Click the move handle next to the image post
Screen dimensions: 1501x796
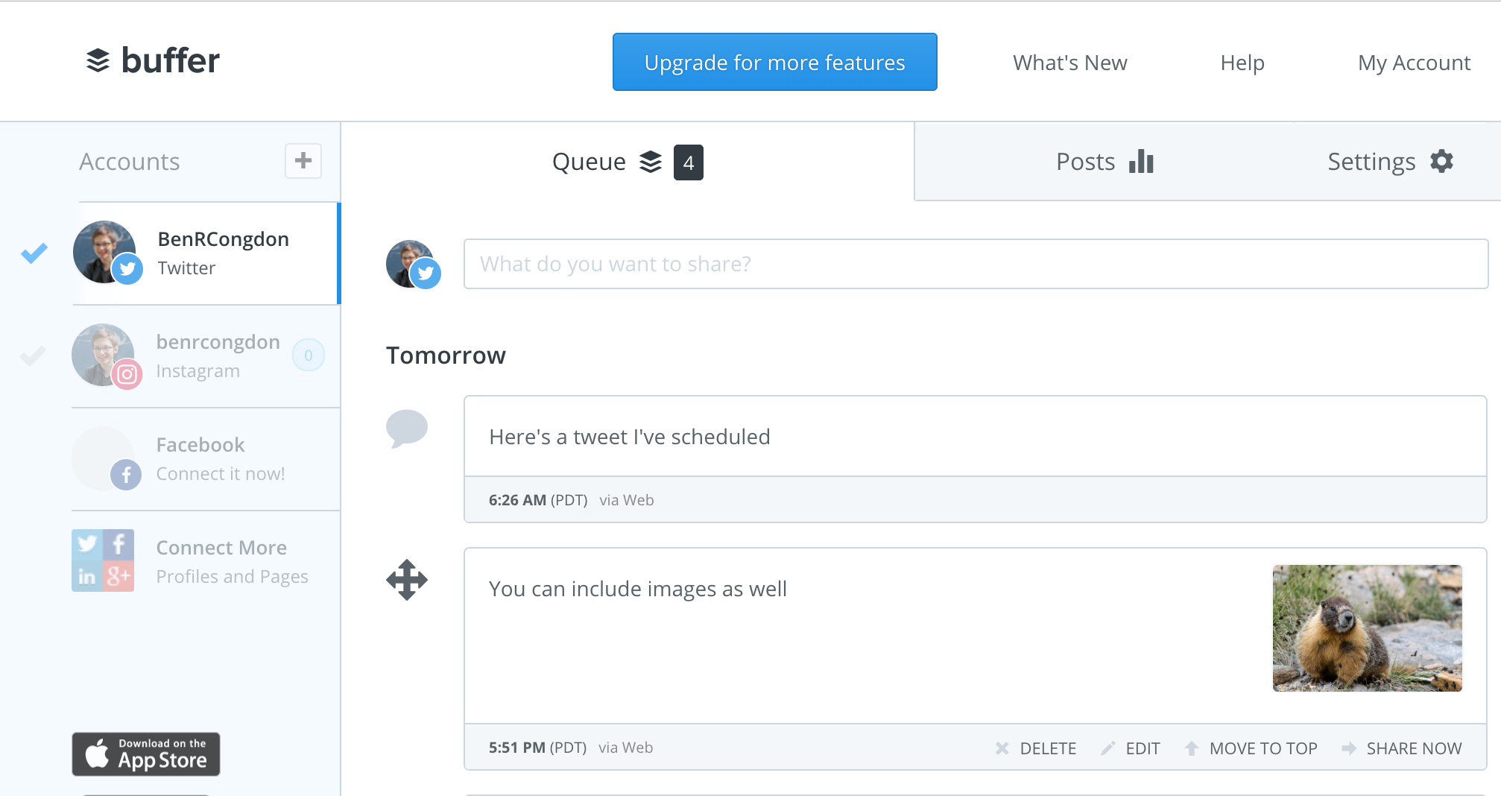[x=408, y=579]
